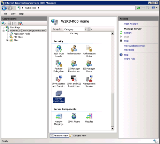Screen dimensions: 160x144
Task: Open the View menu
Action: (x=13, y=14)
